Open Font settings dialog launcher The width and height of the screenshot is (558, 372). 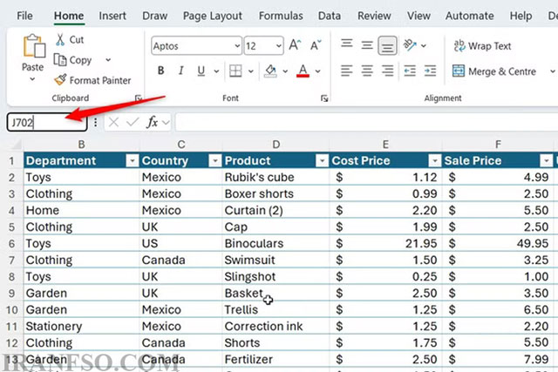tap(324, 98)
